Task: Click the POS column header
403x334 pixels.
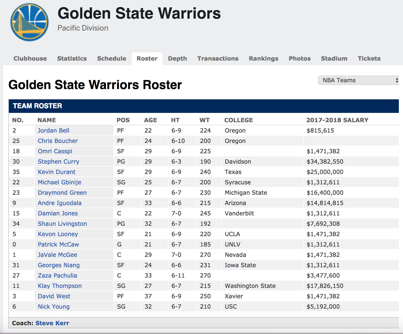Action: click(123, 120)
